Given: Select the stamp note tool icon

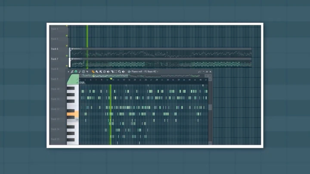Looking at the screenshot, I should (x=80, y=72).
